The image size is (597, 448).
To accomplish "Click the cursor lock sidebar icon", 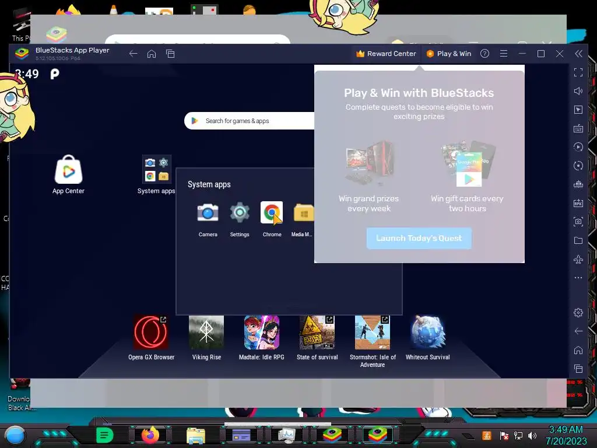I will pos(578,110).
